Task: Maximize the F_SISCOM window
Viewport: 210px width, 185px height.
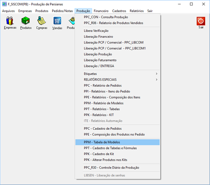Action: tap(191, 4)
